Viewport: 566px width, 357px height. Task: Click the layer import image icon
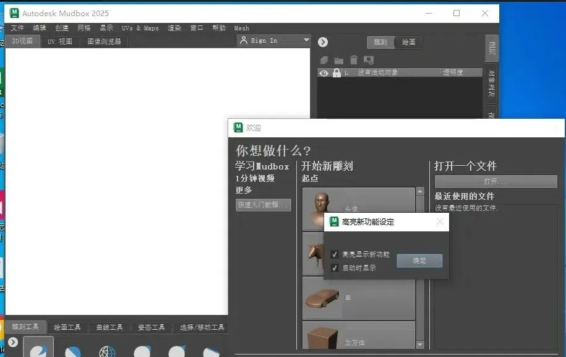point(369,60)
